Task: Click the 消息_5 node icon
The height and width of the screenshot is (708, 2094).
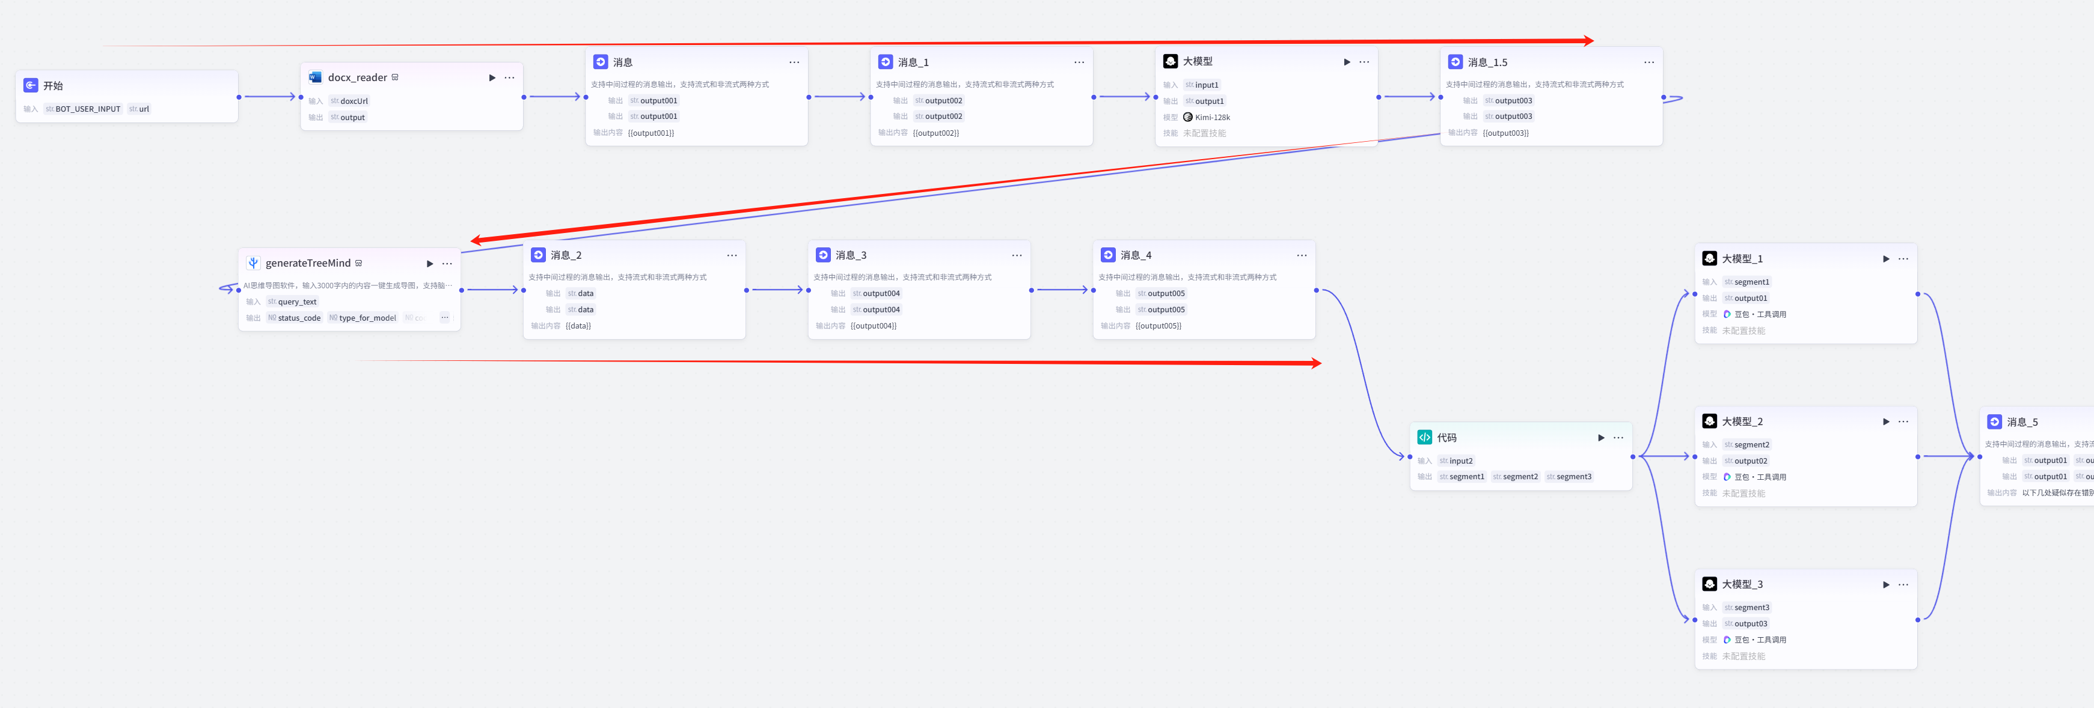Action: (x=1994, y=422)
